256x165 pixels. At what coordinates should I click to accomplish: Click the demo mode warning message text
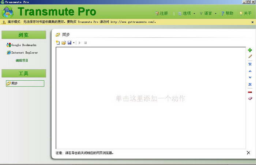[x=82, y=22]
